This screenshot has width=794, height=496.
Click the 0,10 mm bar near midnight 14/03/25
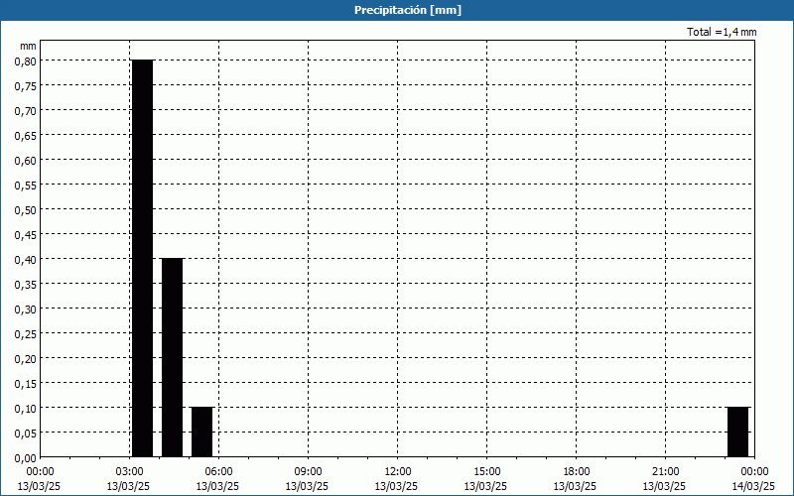click(x=737, y=432)
